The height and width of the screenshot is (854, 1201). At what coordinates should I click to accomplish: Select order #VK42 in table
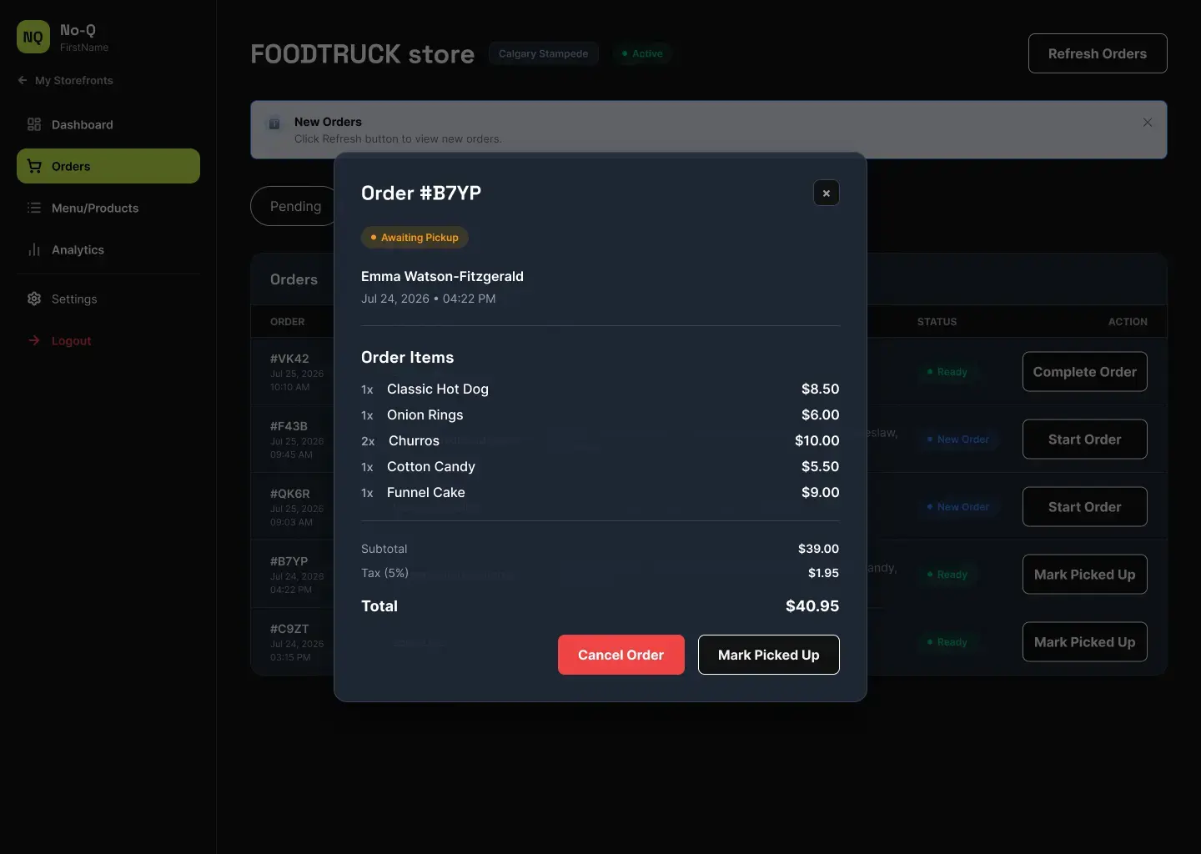click(289, 359)
